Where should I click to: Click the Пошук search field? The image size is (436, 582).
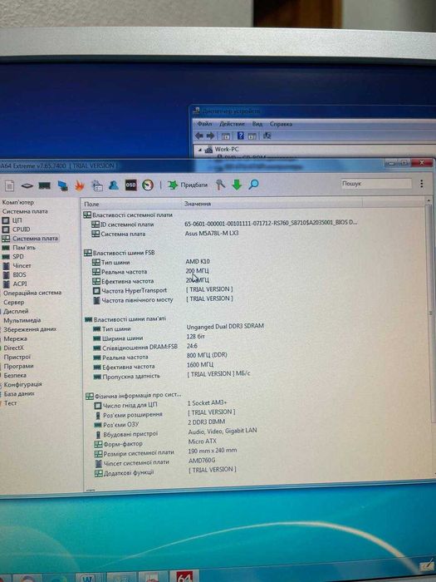coord(376,184)
